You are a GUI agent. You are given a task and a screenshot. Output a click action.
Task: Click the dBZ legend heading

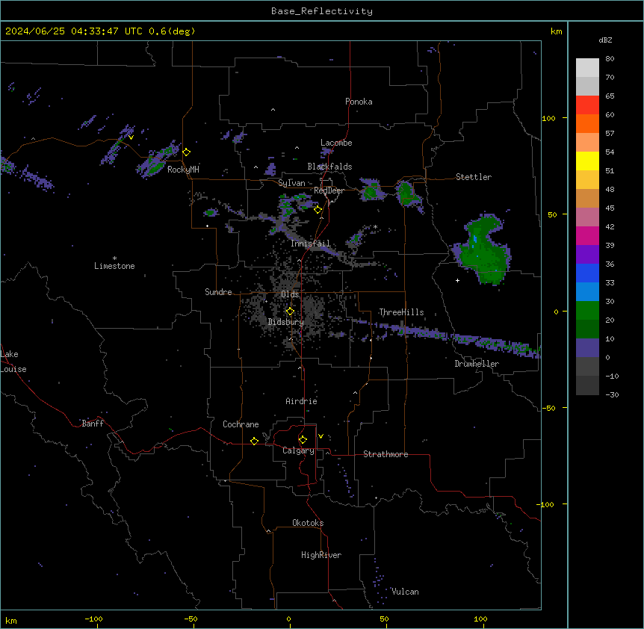(605, 40)
